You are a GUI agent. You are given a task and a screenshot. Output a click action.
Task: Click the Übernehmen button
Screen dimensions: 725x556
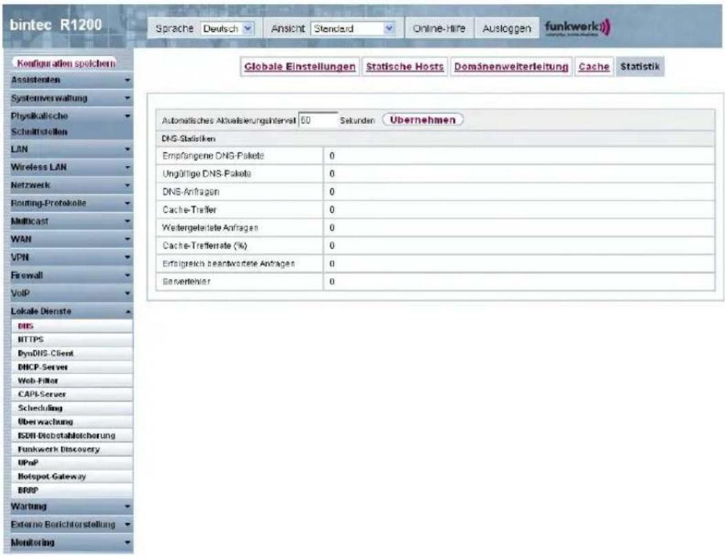point(423,120)
